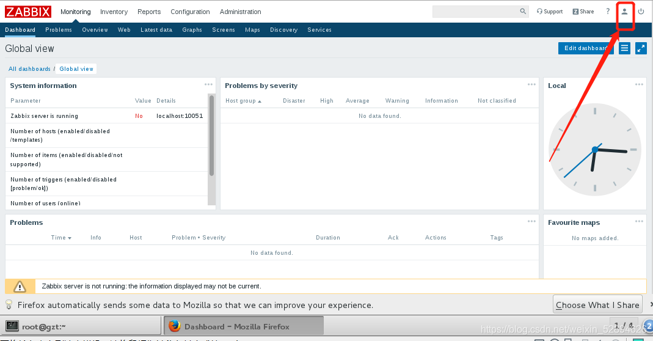Click the Problems 'Duration' column header
Viewport: 653px width, 341px height.
click(328, 238)
